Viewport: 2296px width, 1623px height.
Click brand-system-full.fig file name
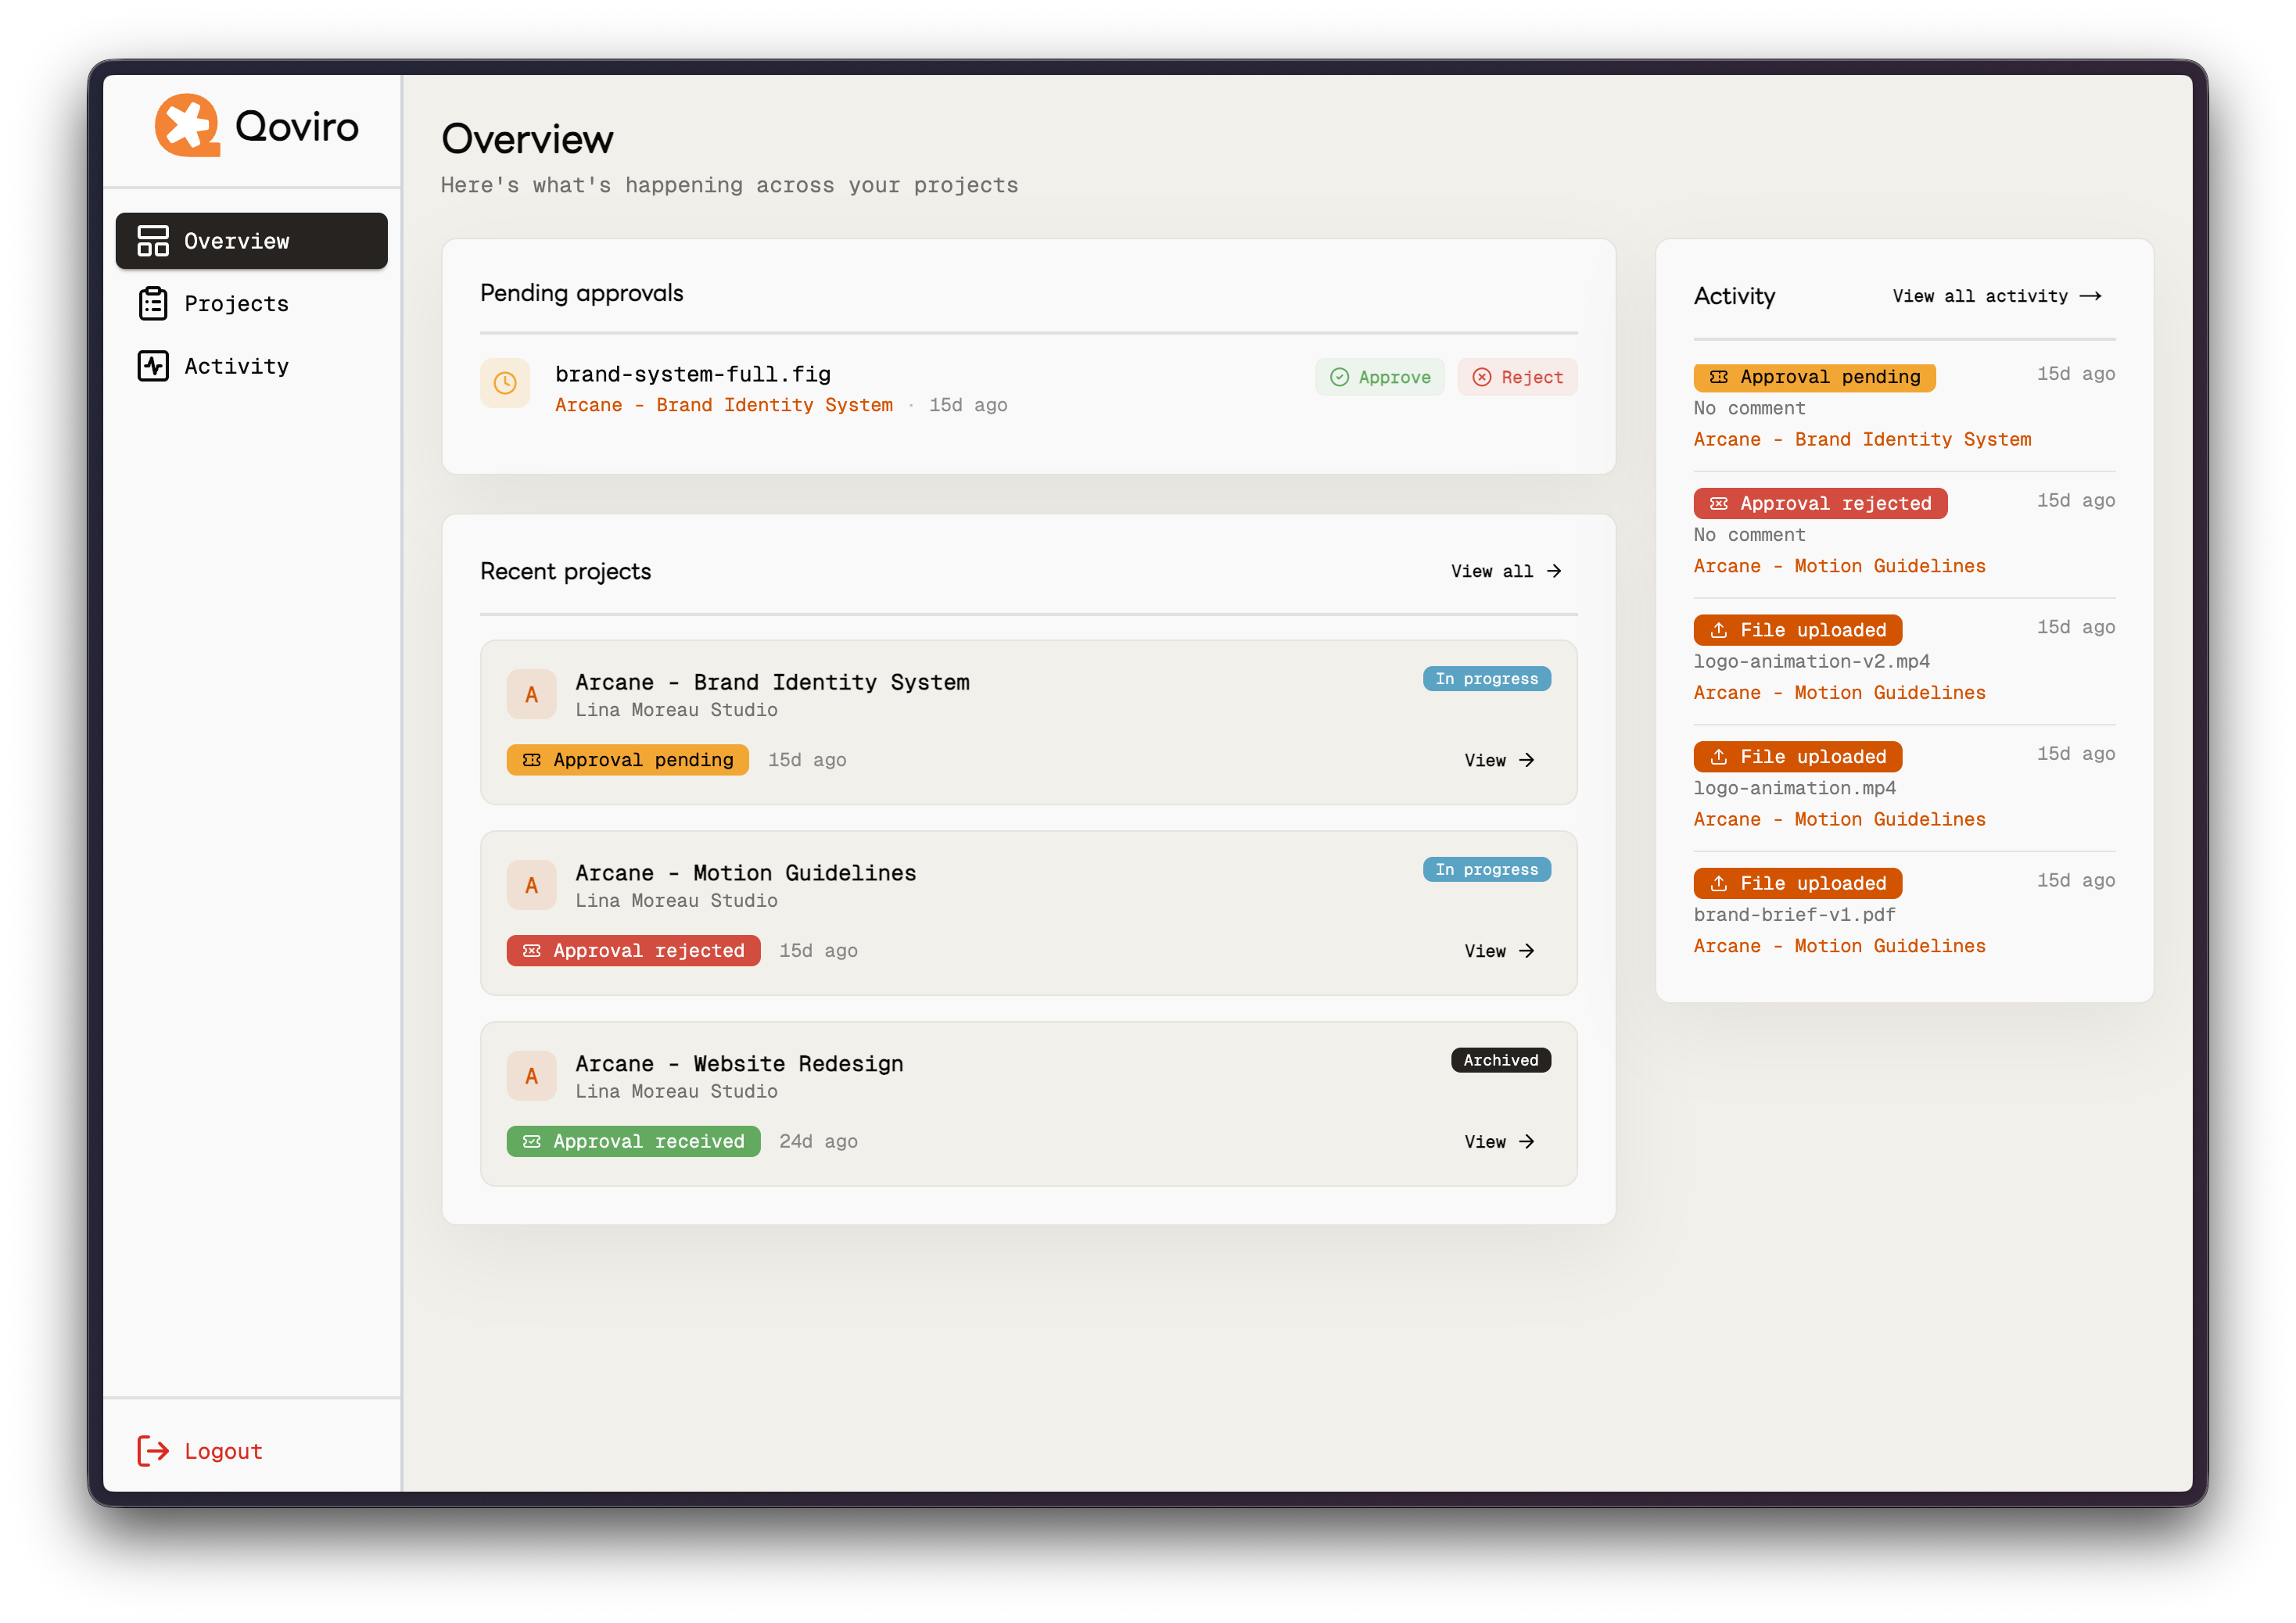point(693,374)
